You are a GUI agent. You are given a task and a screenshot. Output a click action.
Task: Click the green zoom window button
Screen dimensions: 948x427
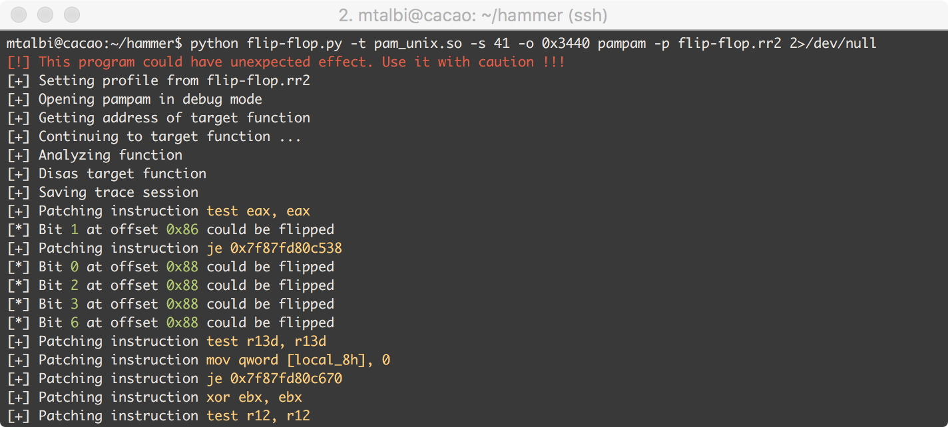[71, 14]
